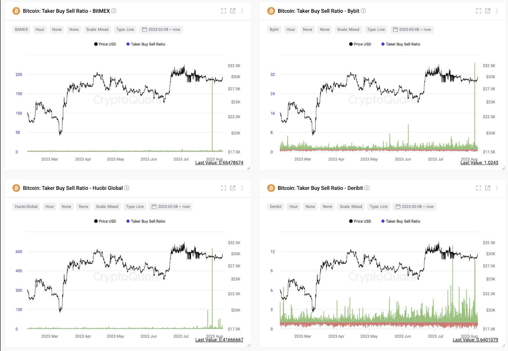Toggle the Price USD legend on the BitMEX chart
Viewport: 508px width, 351px height.
point(105,44)
